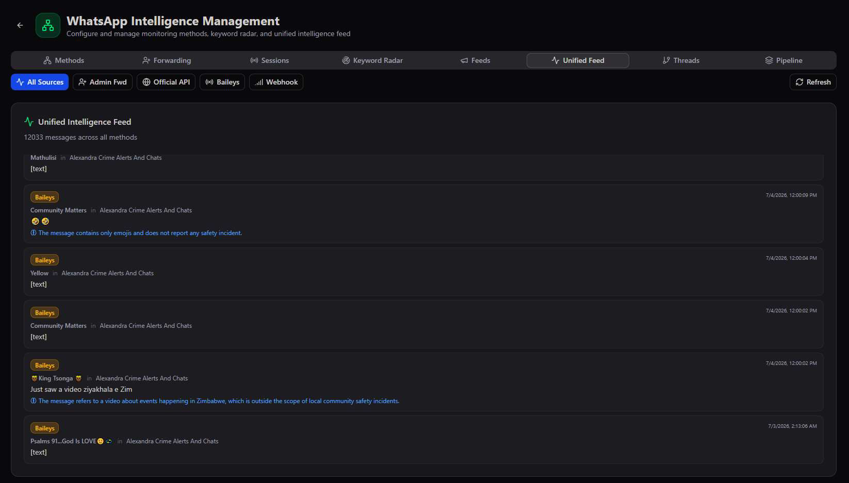This screenshot has height=483, width=849.
Task: Click the green network logo icon
Action: tap(48, 25)
